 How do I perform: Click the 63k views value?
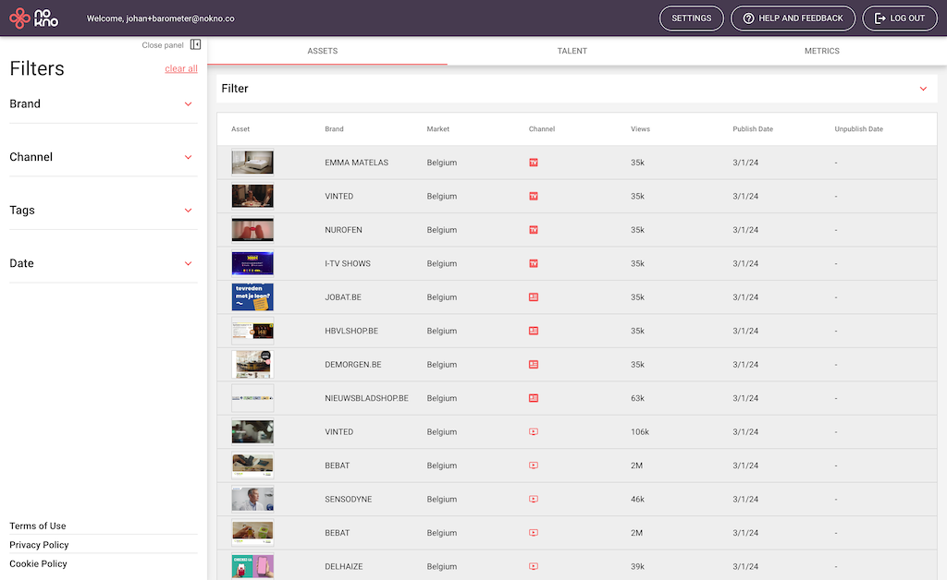[x=637, y=398]
